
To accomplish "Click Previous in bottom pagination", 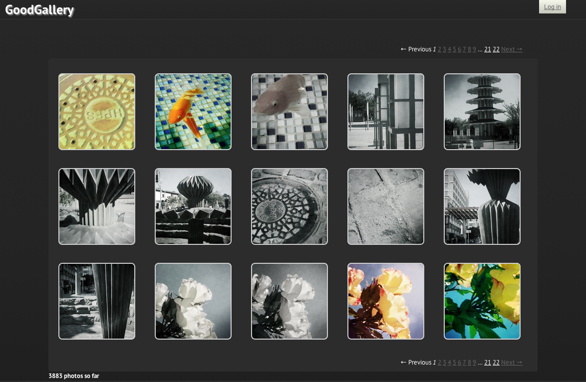I will pos(416,363).
